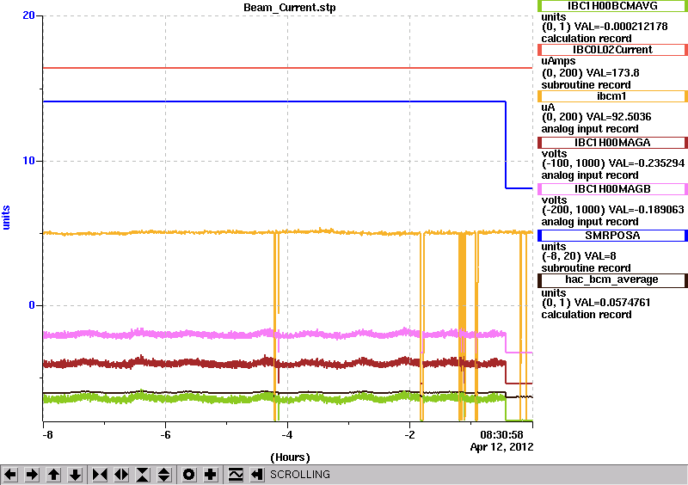688x485 pixels.
Task: Click the vertical zoom-in hourglass icon
Action: tap(143, 475)
